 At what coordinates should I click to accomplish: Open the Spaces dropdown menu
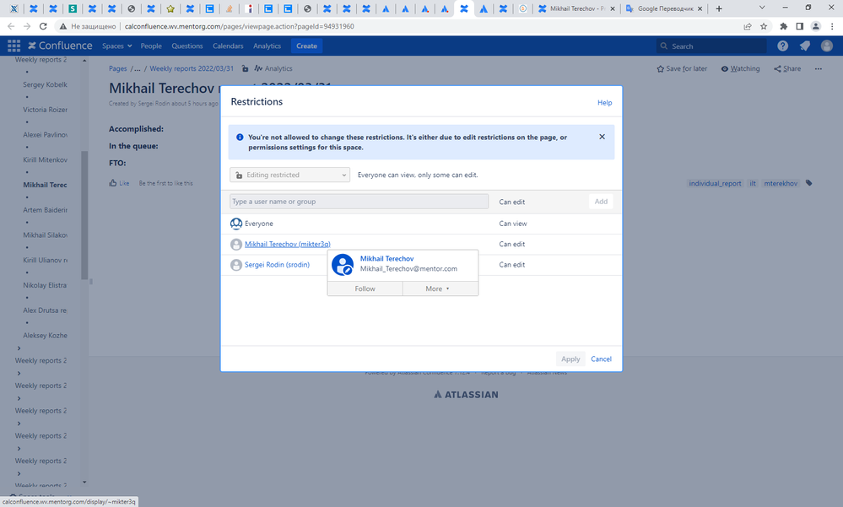click(x=117, y=46)
